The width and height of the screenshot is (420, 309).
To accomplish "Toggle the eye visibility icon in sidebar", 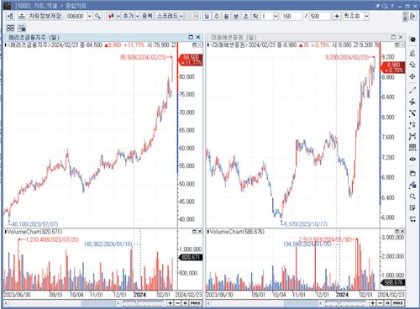I will point(412,159).
